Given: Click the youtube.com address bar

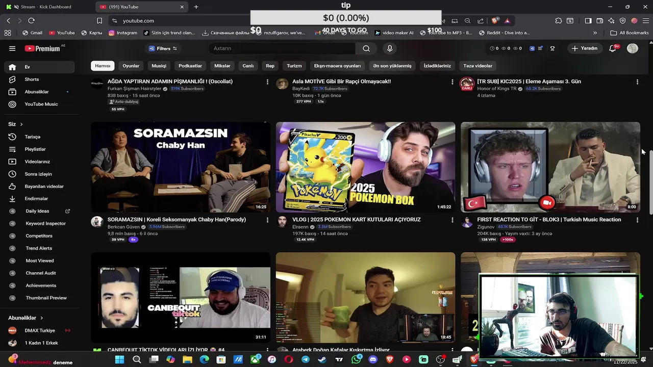Looking at the screenshot, I should [x=138, y=20].
